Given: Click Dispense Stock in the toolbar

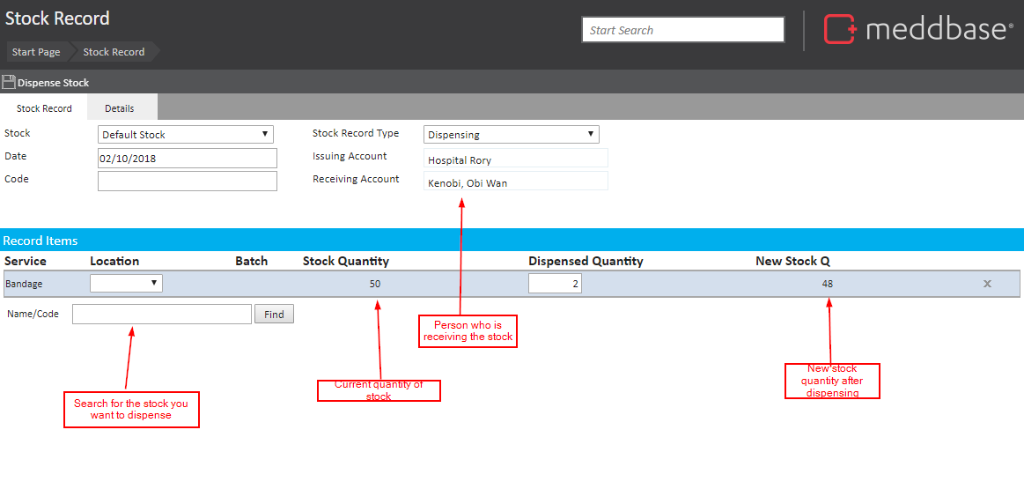Looking at the screenshot, I should click(x=54, y=83).
